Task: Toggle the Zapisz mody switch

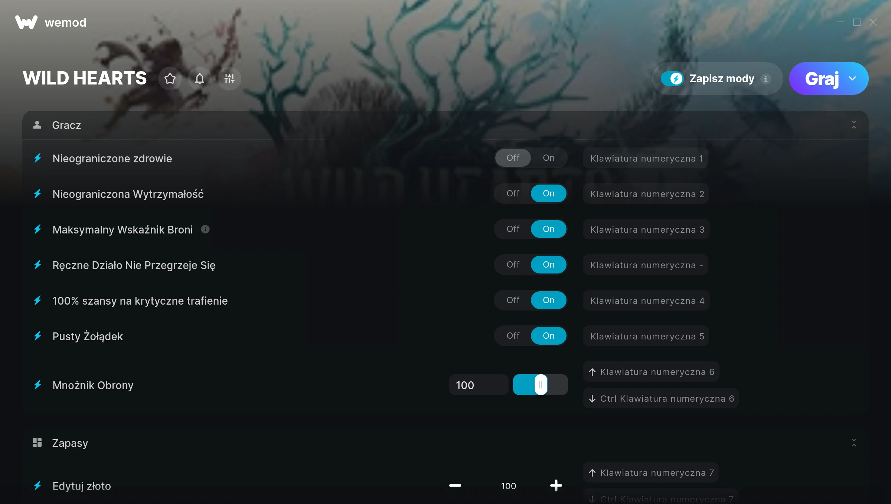Action: (x=672, y=79)
